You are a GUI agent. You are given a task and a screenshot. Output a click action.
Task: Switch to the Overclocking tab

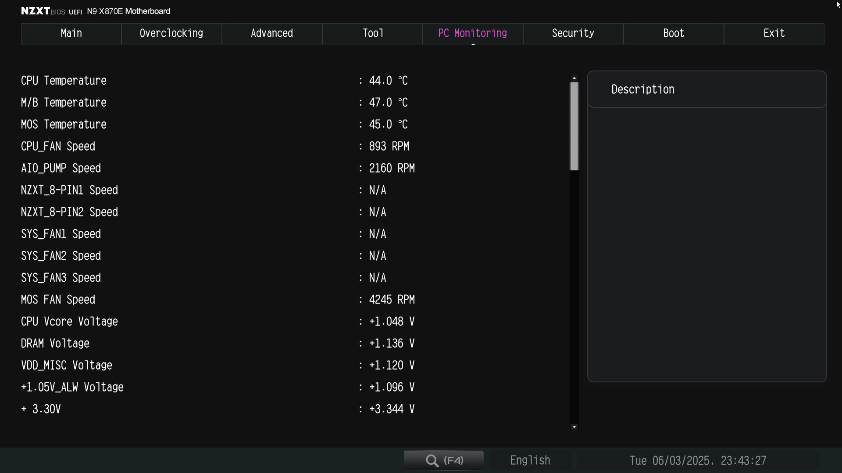[x=171, y=34]
